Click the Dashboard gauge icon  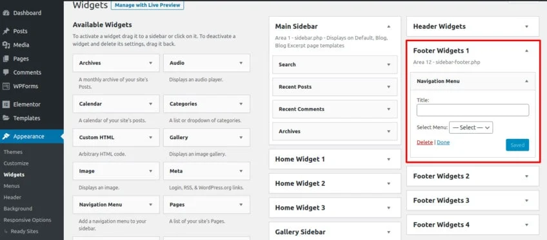click(6, 13)
